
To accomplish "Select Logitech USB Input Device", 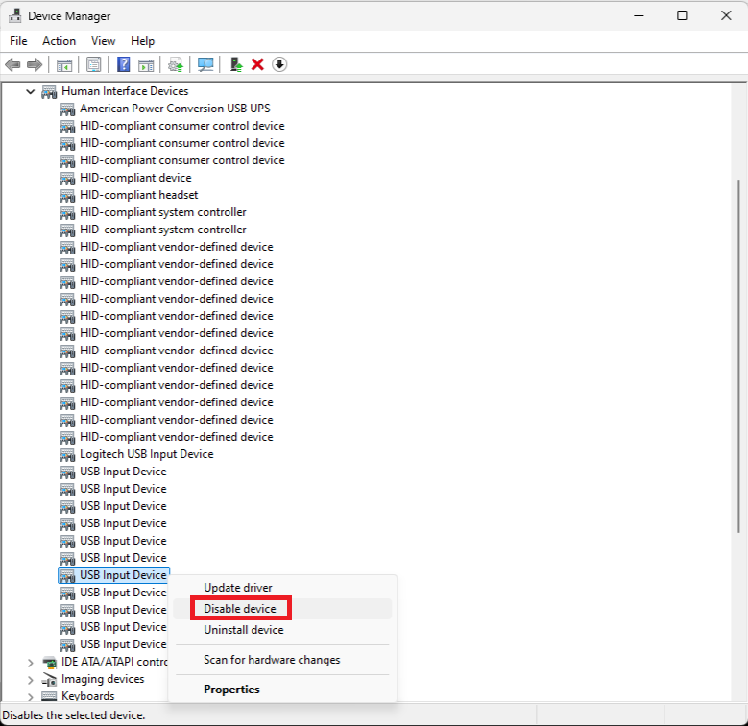I will pyautogui.click(x=146, y=454).
